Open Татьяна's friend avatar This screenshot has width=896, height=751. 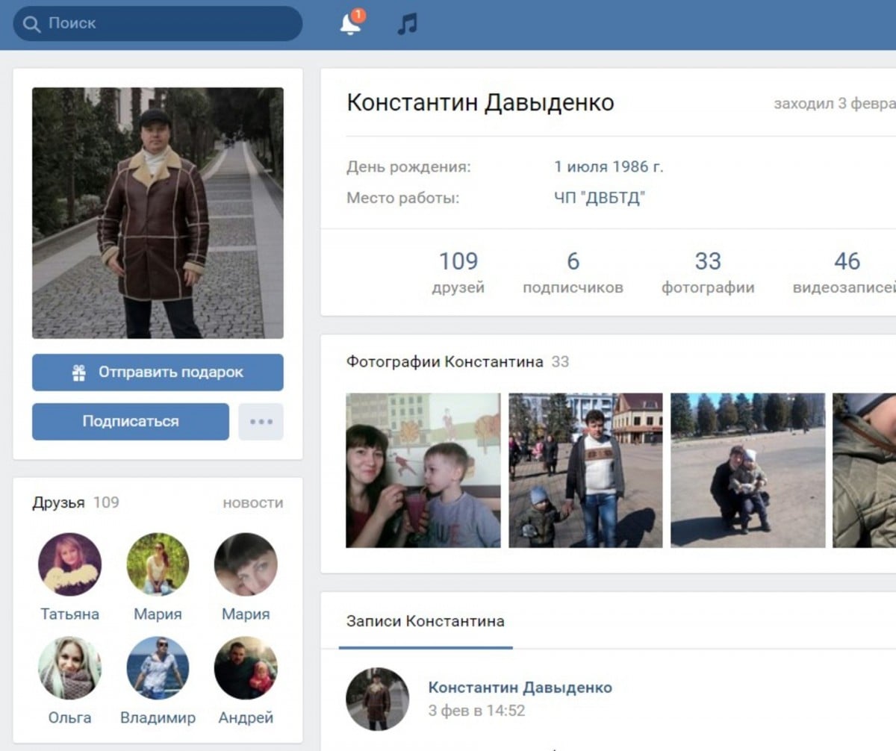69,564
